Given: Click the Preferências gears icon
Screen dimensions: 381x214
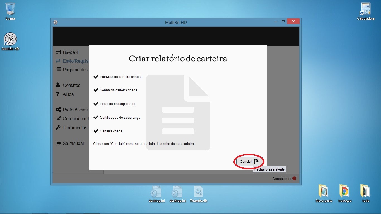Looking at the screenshot, I should point(58,110).
